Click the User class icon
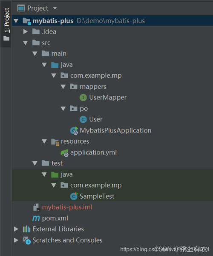The height and width of the screenshot is (256, 213). pos(83,120)
